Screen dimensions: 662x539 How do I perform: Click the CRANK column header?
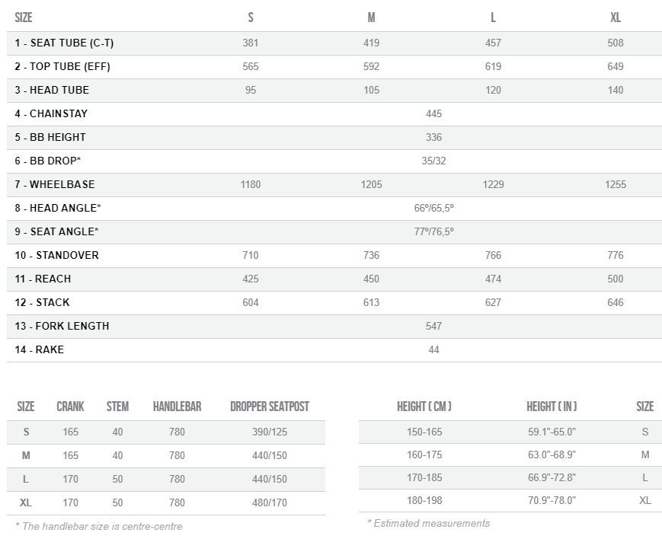click(70, 407)
